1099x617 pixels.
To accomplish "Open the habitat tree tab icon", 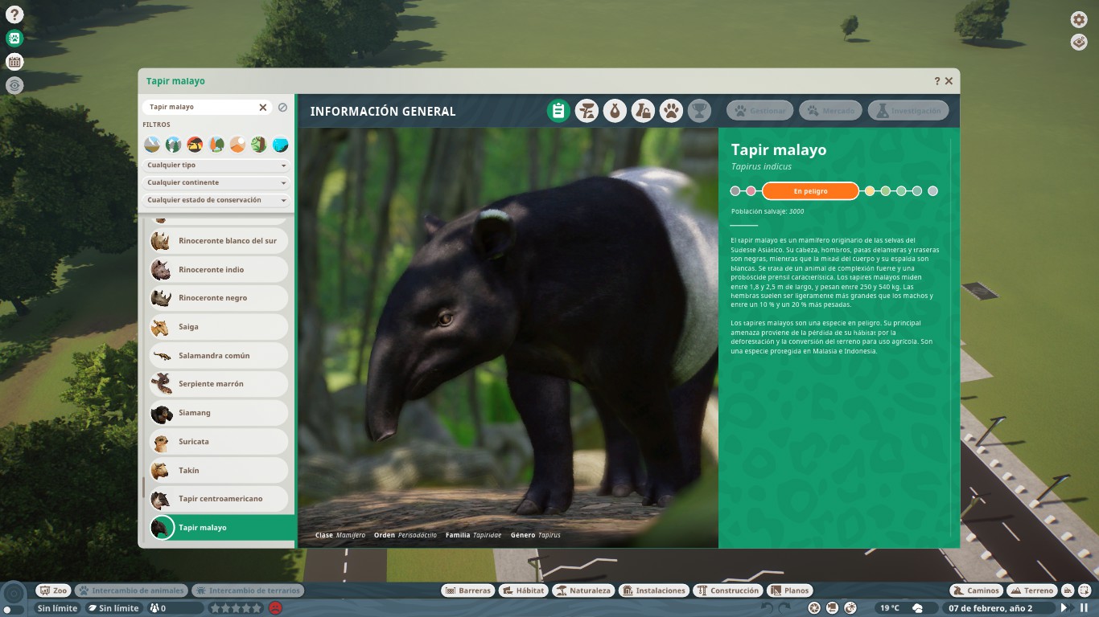I will [587, 111].
